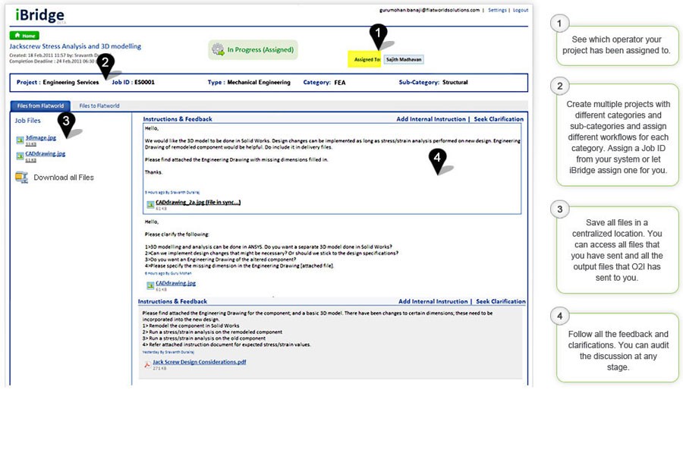This screenshot has width=683, height=456.
Task: Open the Settings link in header
Action: coord(497,11)
